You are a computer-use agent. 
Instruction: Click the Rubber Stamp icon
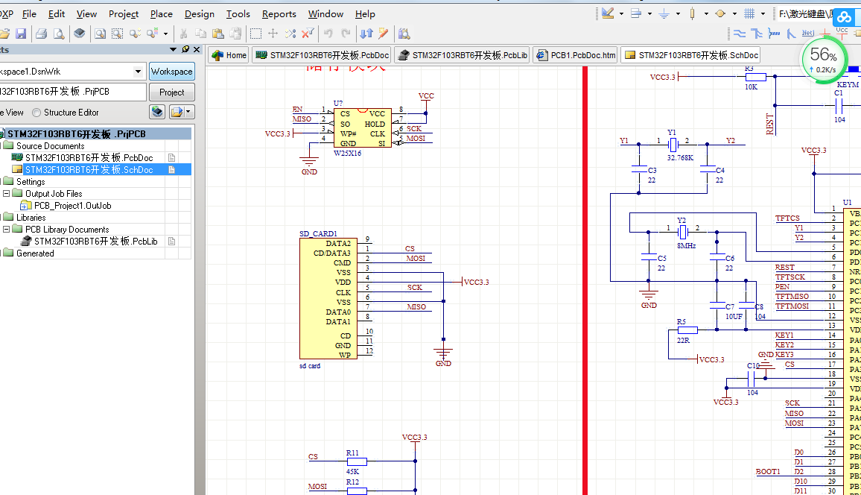pyautogui.click(x=235, y=34)
